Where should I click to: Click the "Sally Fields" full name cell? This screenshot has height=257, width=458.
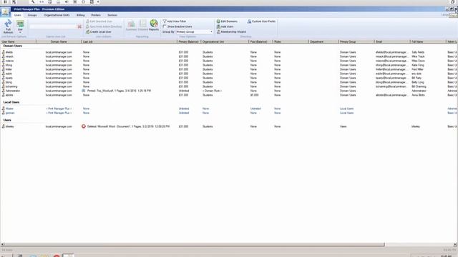coord(418,52)
